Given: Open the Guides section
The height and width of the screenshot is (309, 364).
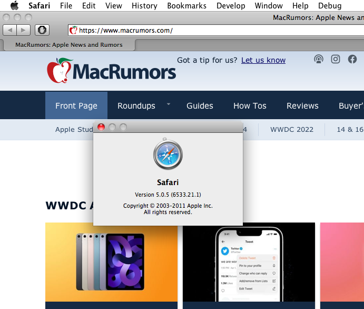Looking at the screenshot, I should (x=200, y=105).
